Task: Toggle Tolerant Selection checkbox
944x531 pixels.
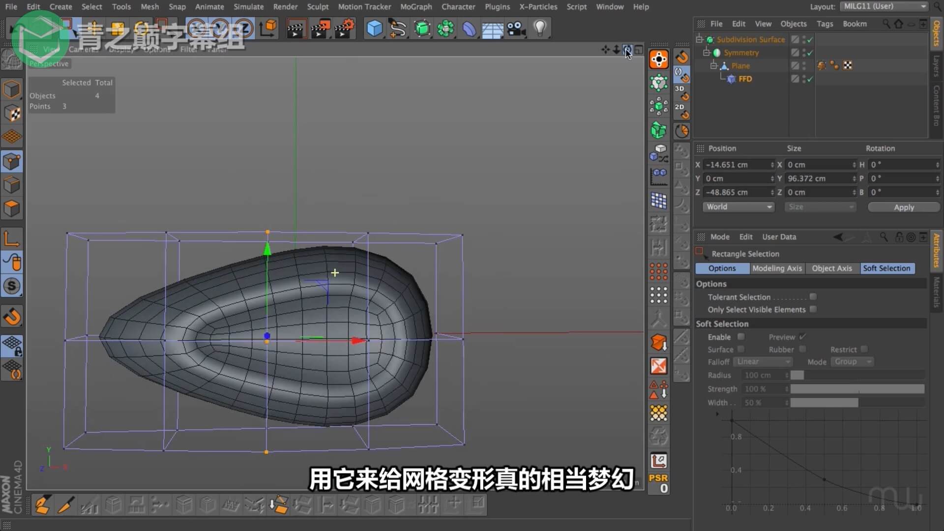Action: pos(813,296)
